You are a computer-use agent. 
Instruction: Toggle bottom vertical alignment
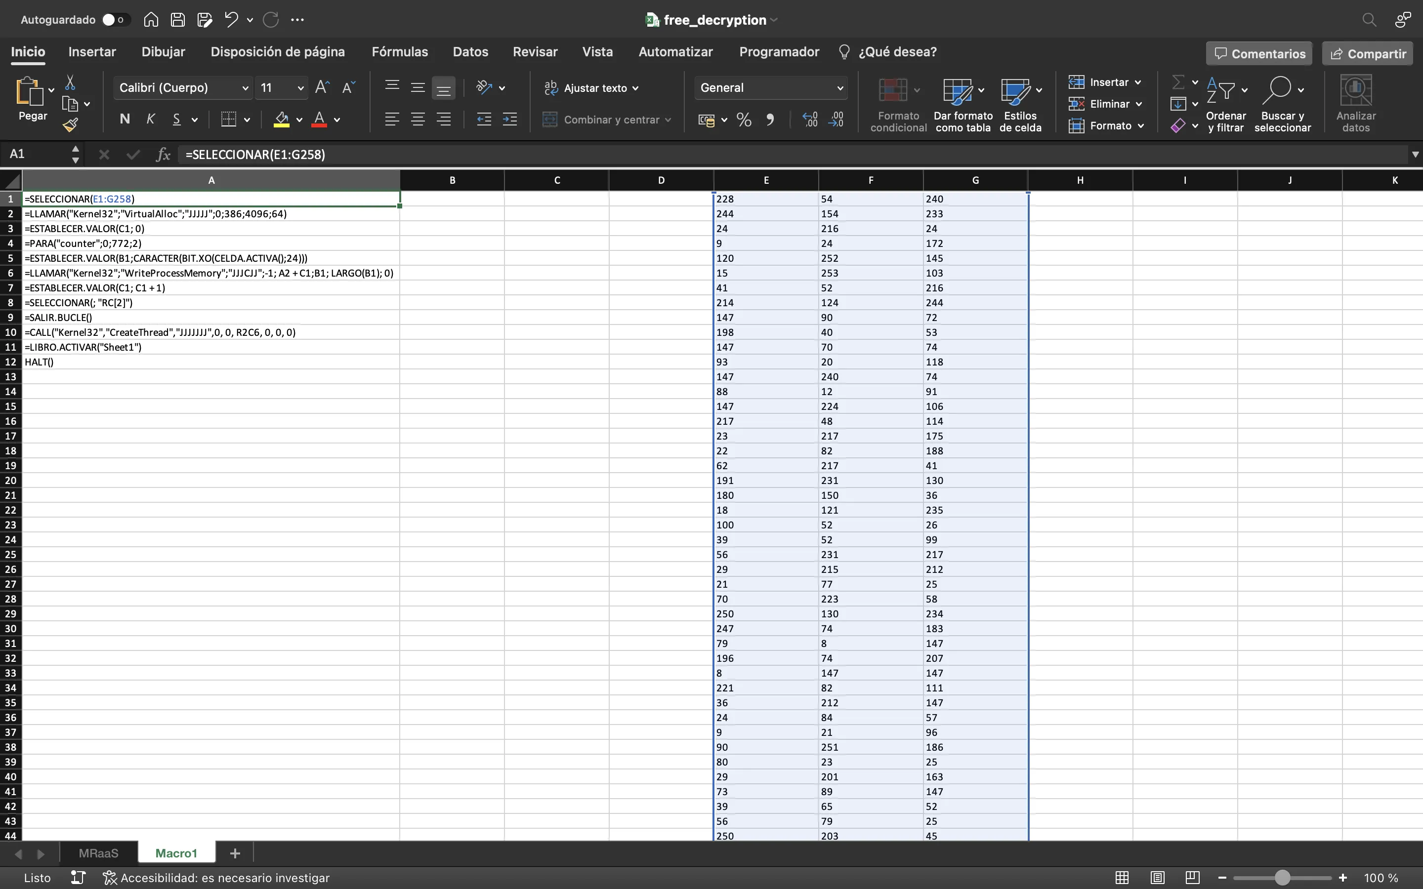pos(444,88)
